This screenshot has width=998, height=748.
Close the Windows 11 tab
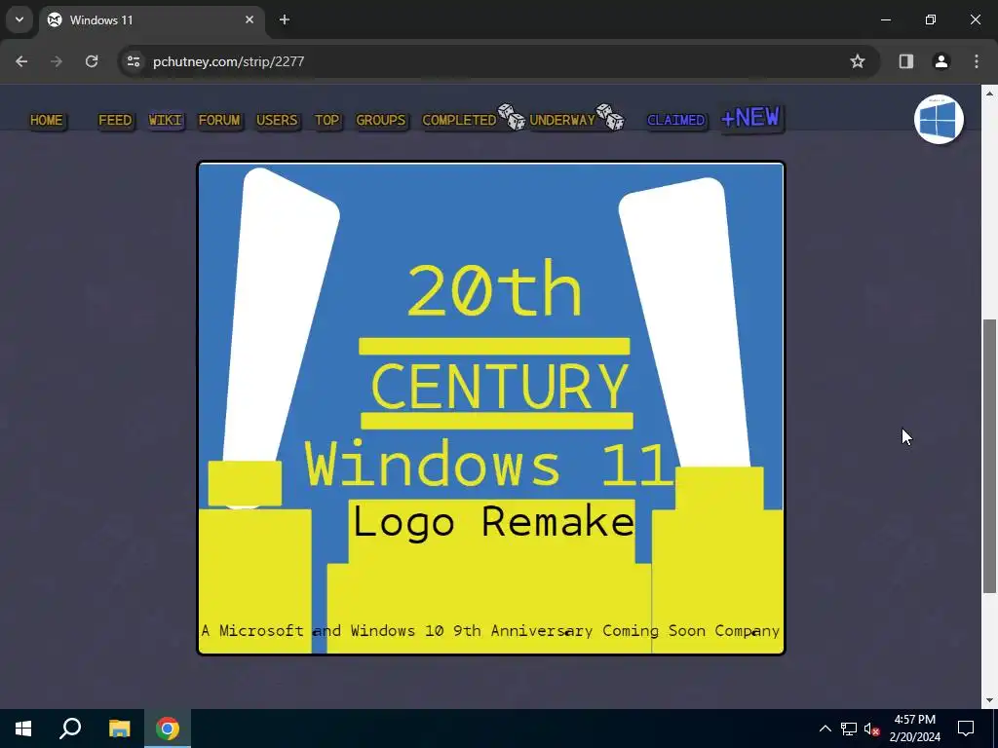(x=249, y=19)
